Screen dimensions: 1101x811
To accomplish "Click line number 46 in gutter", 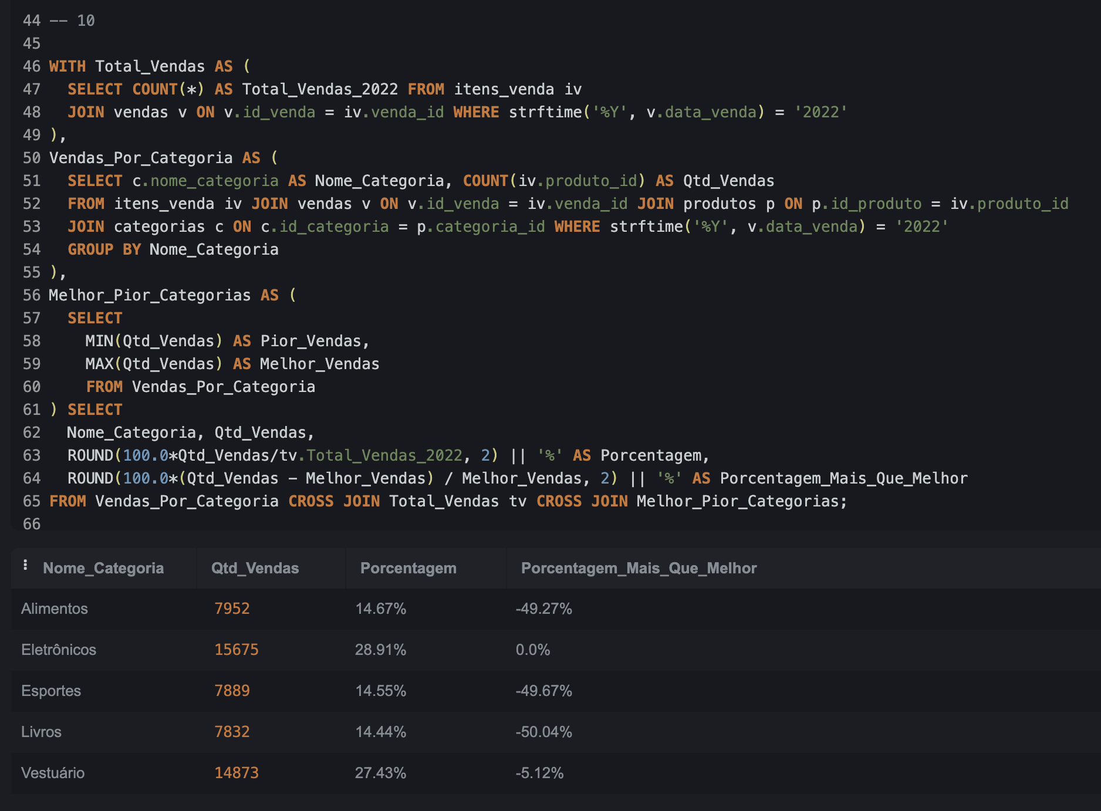I will [32, 66].
